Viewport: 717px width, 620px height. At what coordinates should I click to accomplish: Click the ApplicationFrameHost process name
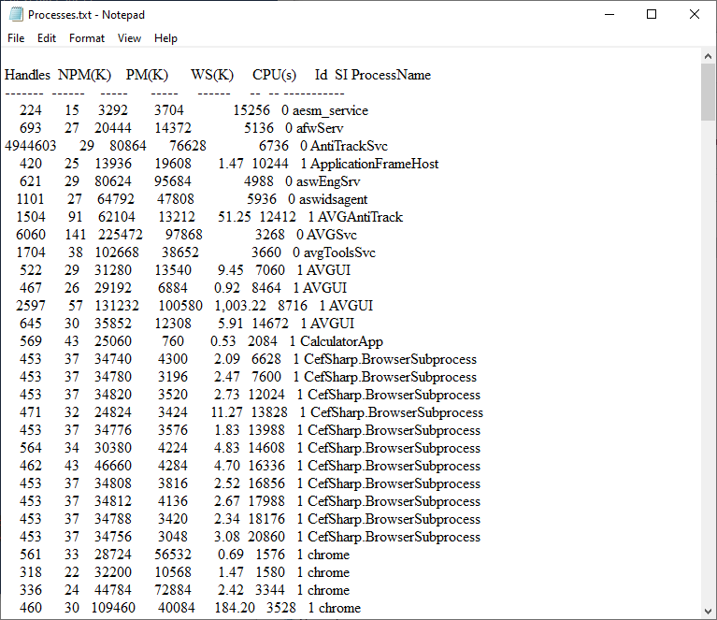tap(375, 164)
